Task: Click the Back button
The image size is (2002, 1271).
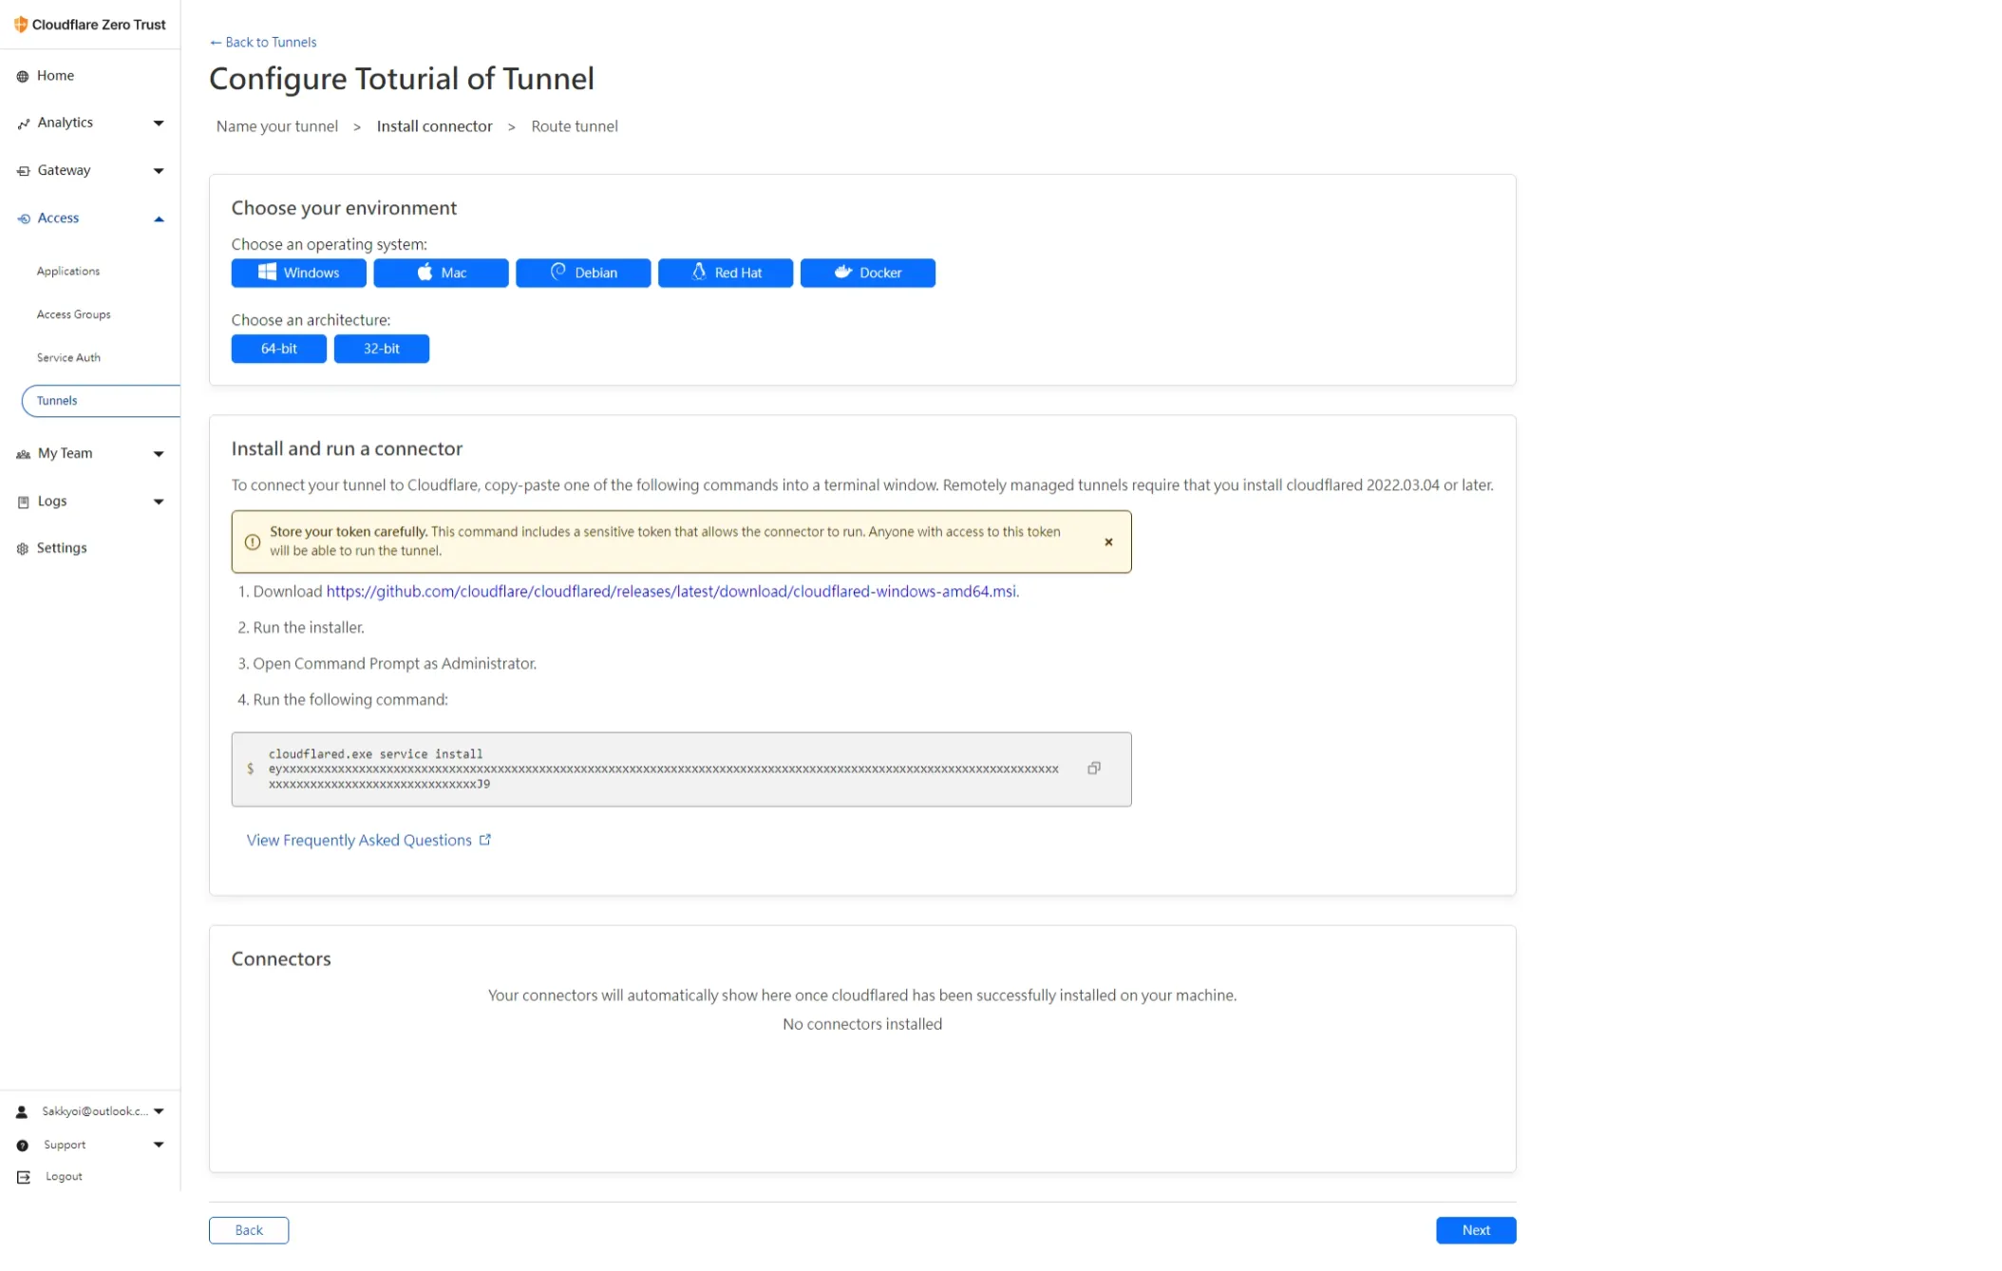Action: coord(249,1230)
